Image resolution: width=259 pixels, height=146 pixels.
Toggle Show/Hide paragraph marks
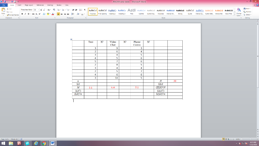[x=85, y=10]
